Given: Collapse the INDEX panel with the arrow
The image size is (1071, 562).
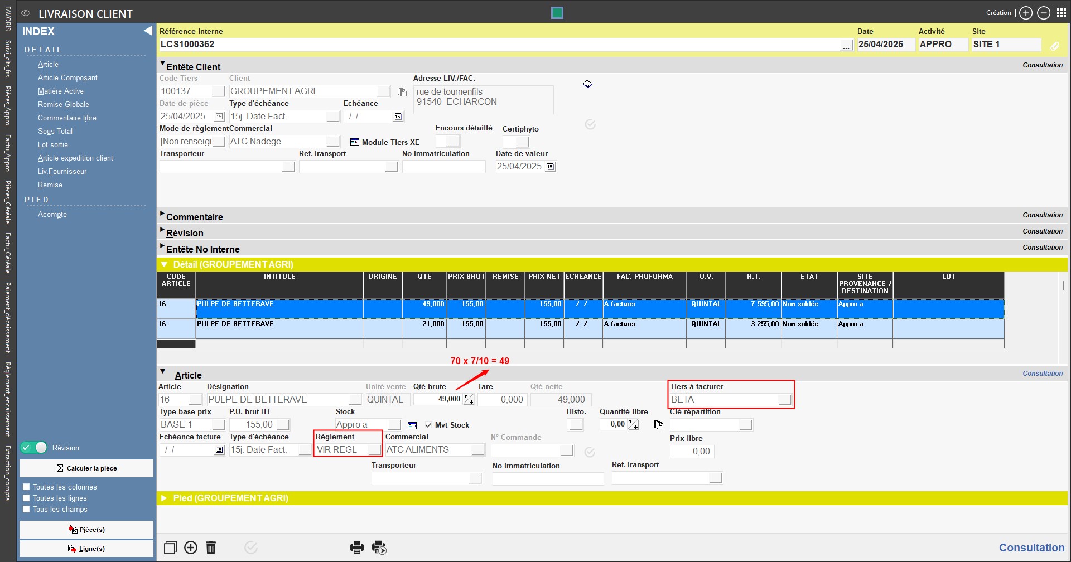Looking at the screenshot, I should click(x=148, y=31).
